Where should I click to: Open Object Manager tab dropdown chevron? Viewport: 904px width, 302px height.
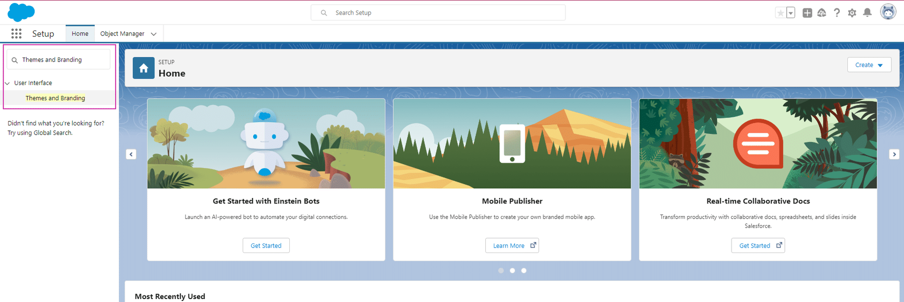[153, 34]
